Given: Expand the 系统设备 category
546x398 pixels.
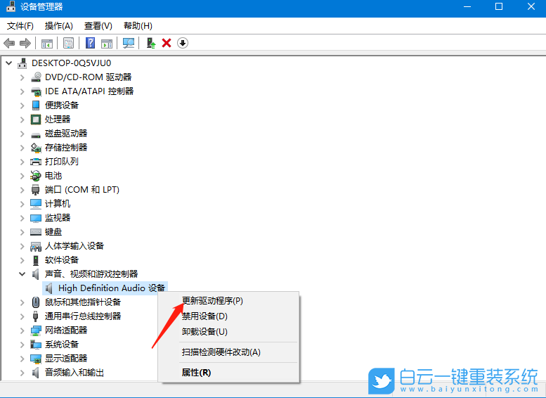Looking at the screenshot, I should coord(22,345).
